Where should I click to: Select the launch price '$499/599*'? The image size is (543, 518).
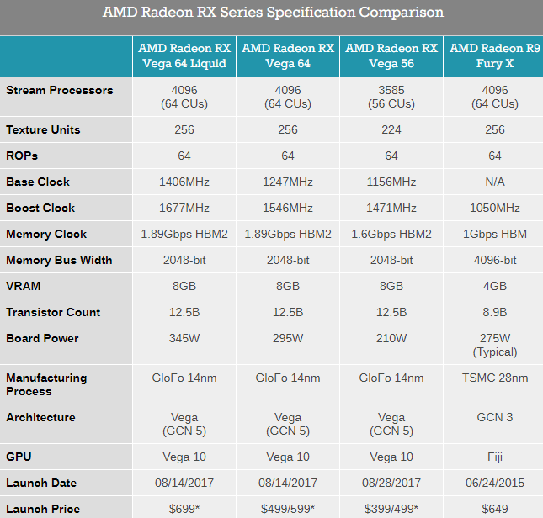coord(288,509)
